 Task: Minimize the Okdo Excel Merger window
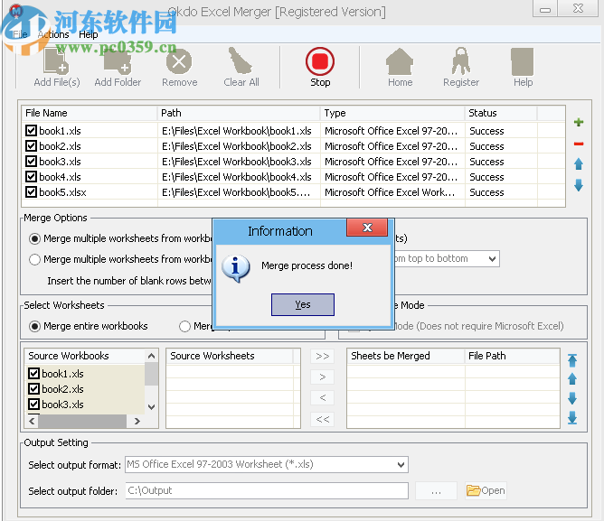tap(545, 9)
